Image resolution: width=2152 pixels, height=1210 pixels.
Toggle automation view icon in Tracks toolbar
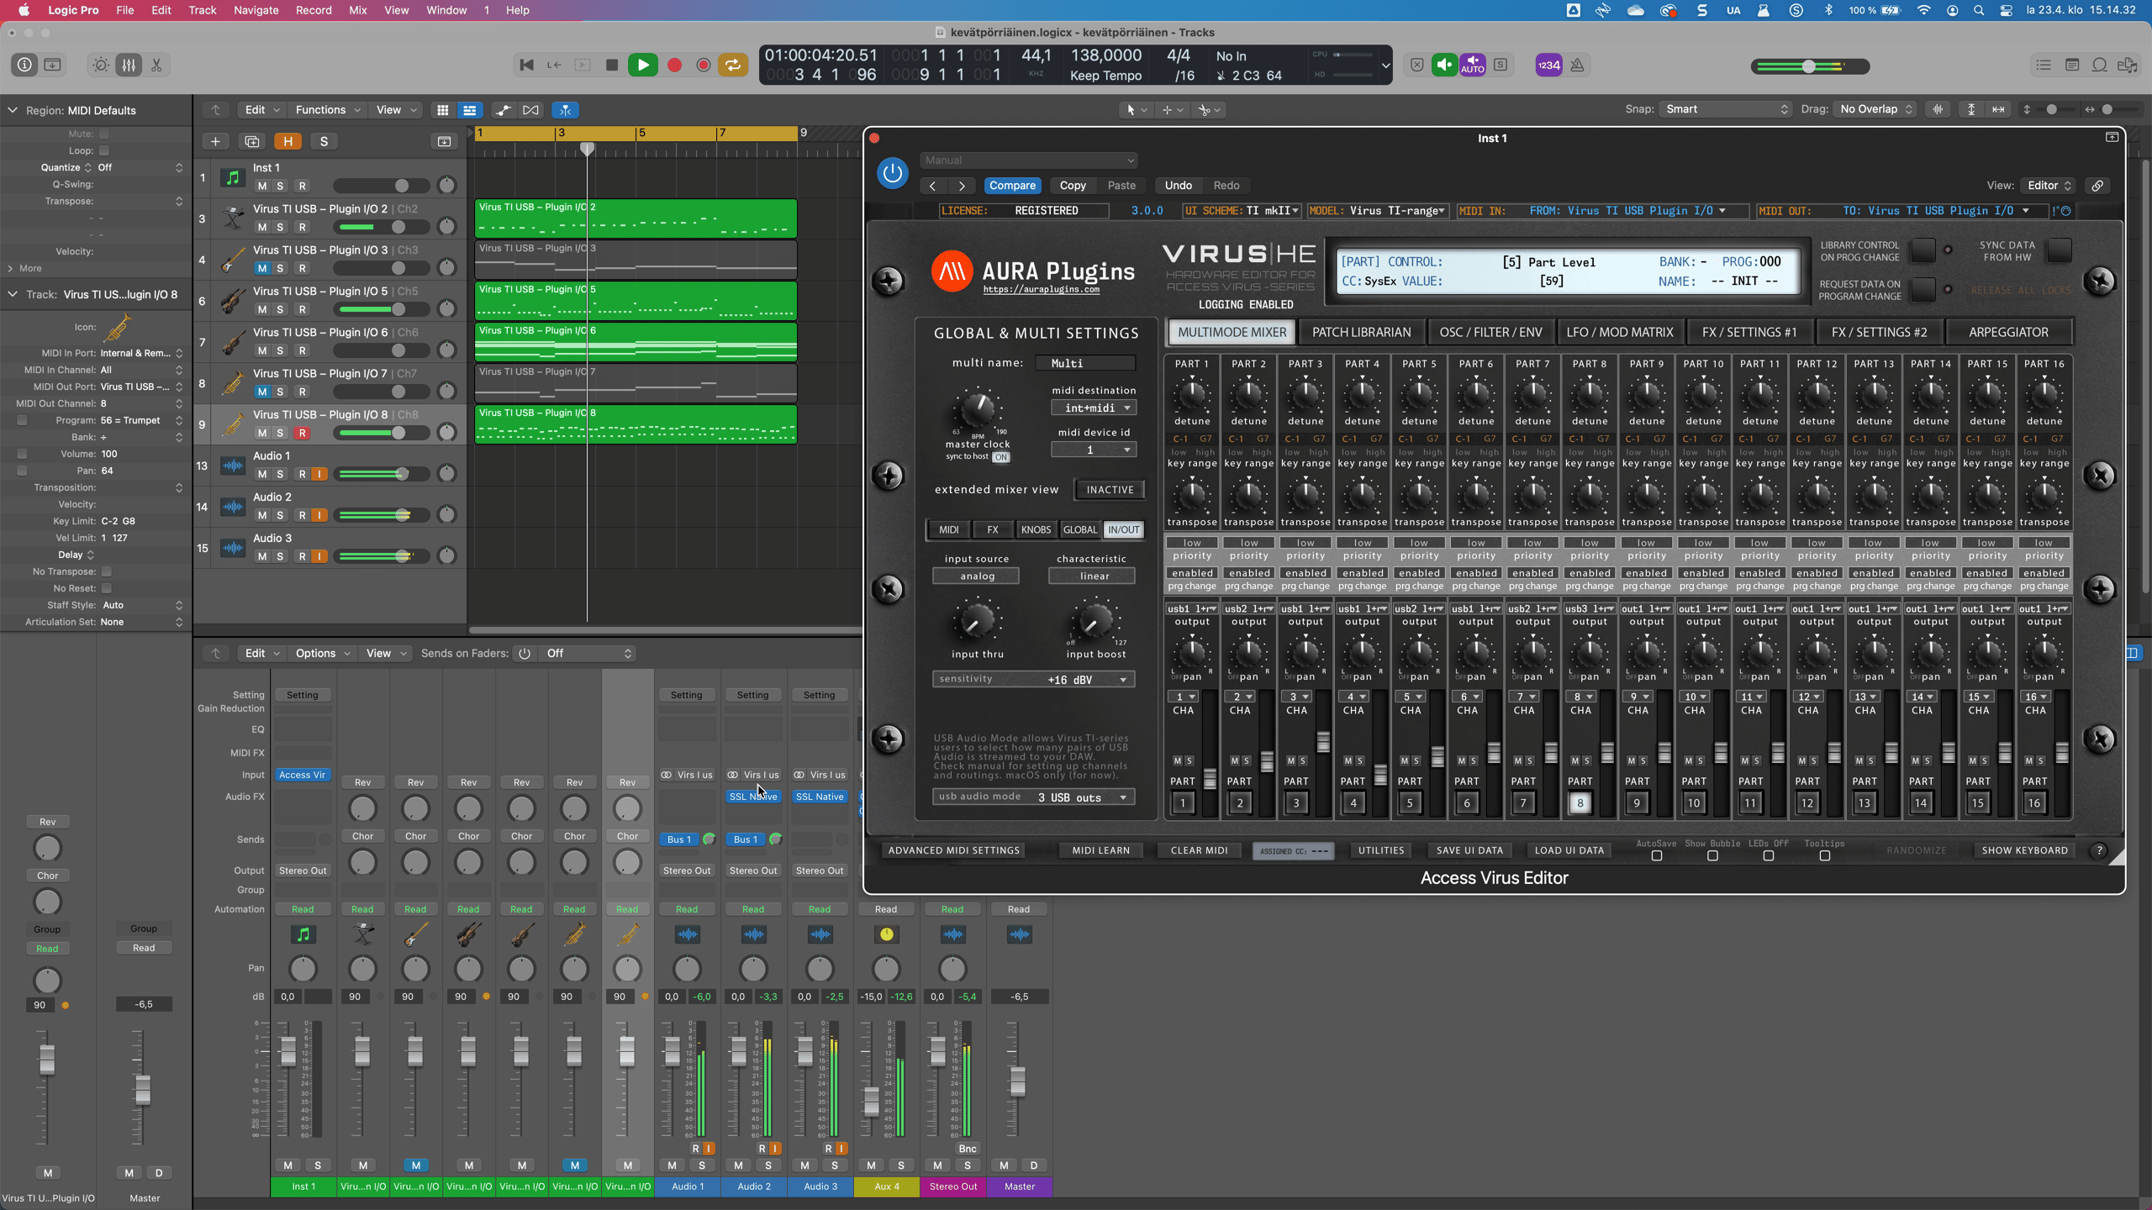[503, 110]
